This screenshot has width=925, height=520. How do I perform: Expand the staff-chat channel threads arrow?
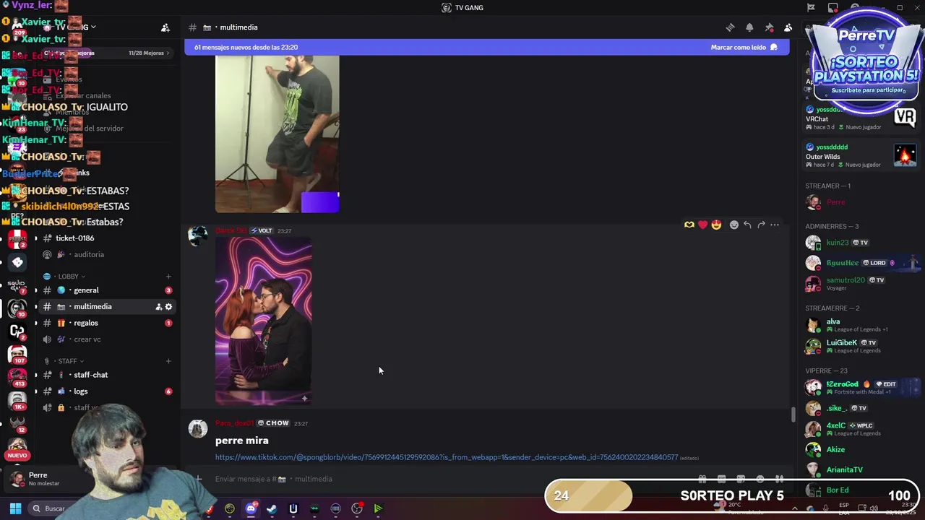tap(35, 375)
